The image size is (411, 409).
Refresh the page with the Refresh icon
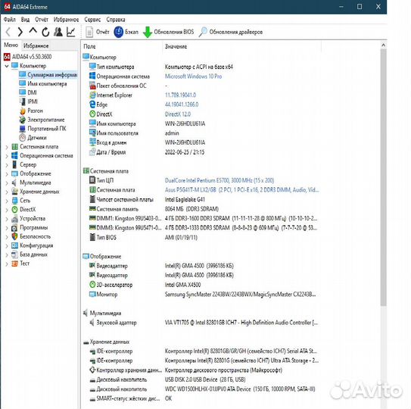click(x=45, y=32)
